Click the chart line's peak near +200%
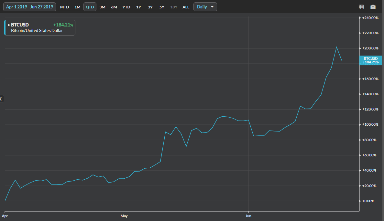The height and width of the screenshot is (221, 384). pos(336,47)
